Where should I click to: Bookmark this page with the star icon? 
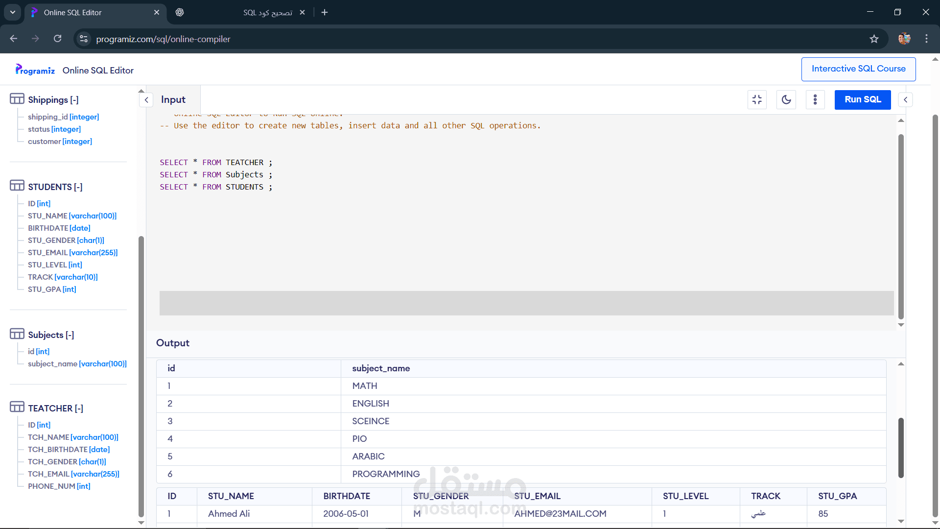pos(874,39)
